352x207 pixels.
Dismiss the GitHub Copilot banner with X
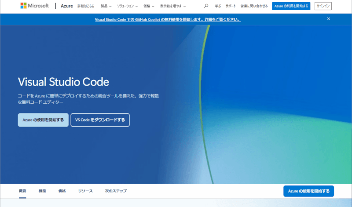328,19
